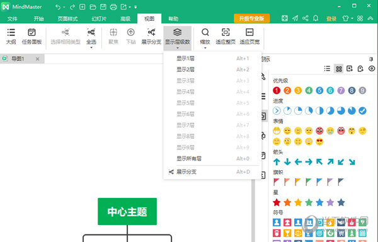Screen dimensions: 378x242
Task: Pin the icon panel with pushpin
Action: pos(371,59)
